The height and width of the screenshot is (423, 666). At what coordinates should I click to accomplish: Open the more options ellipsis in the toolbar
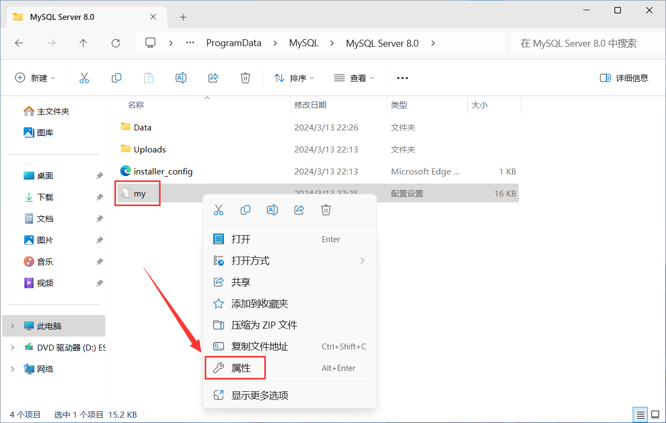[402, 78]
